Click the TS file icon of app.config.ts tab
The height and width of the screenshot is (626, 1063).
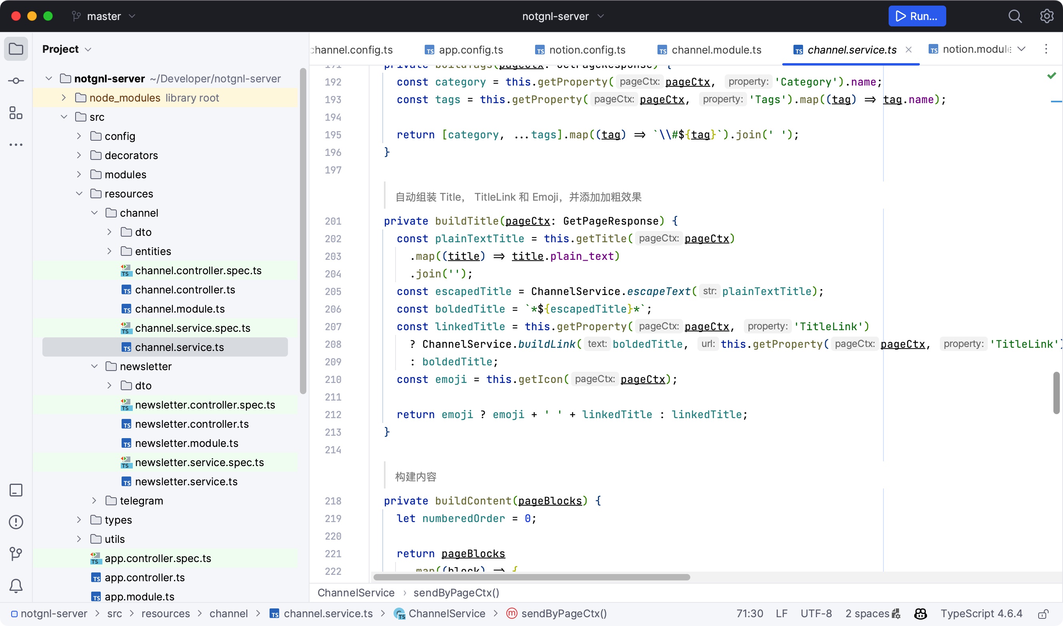tap(430, 50)
